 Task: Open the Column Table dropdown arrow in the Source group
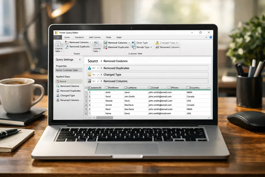(61, 51)
